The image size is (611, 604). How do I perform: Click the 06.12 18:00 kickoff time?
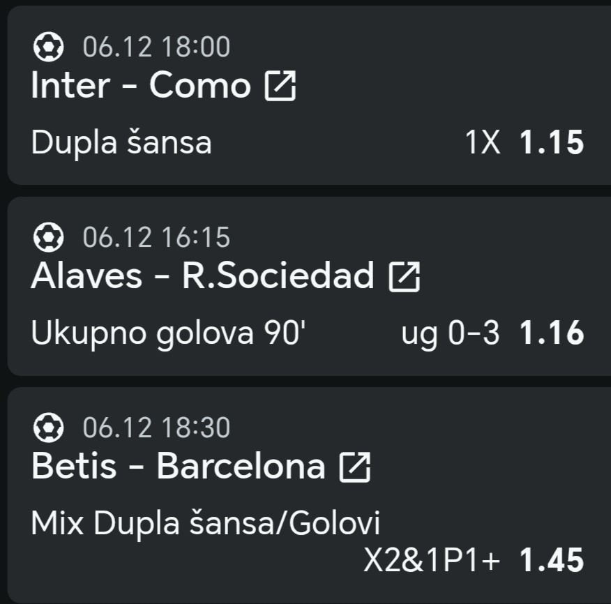pos(156,47)
